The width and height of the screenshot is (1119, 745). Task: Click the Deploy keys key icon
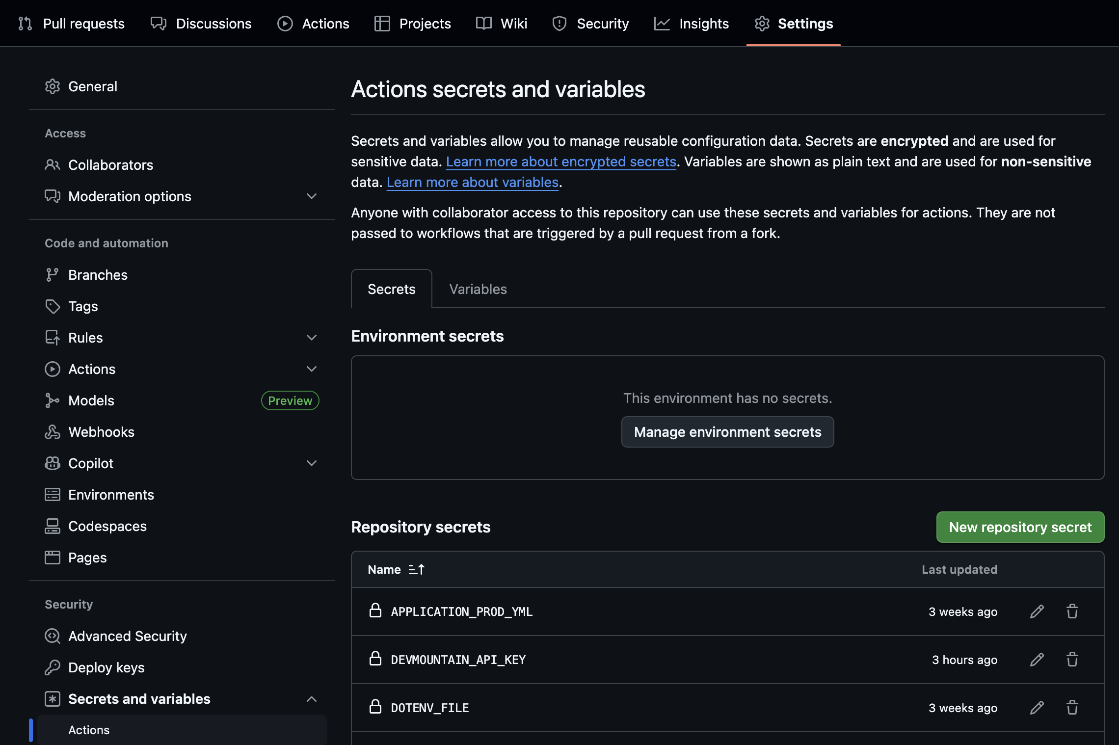point(53,667)
